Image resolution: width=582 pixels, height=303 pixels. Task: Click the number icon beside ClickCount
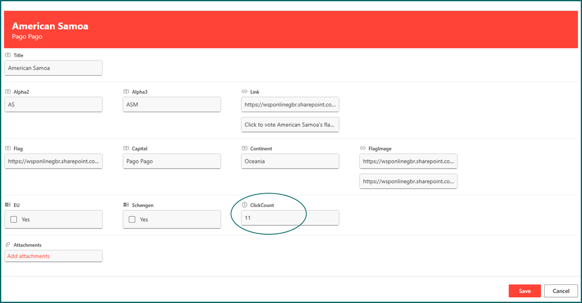pyautogui.click(x=244, y=205)
